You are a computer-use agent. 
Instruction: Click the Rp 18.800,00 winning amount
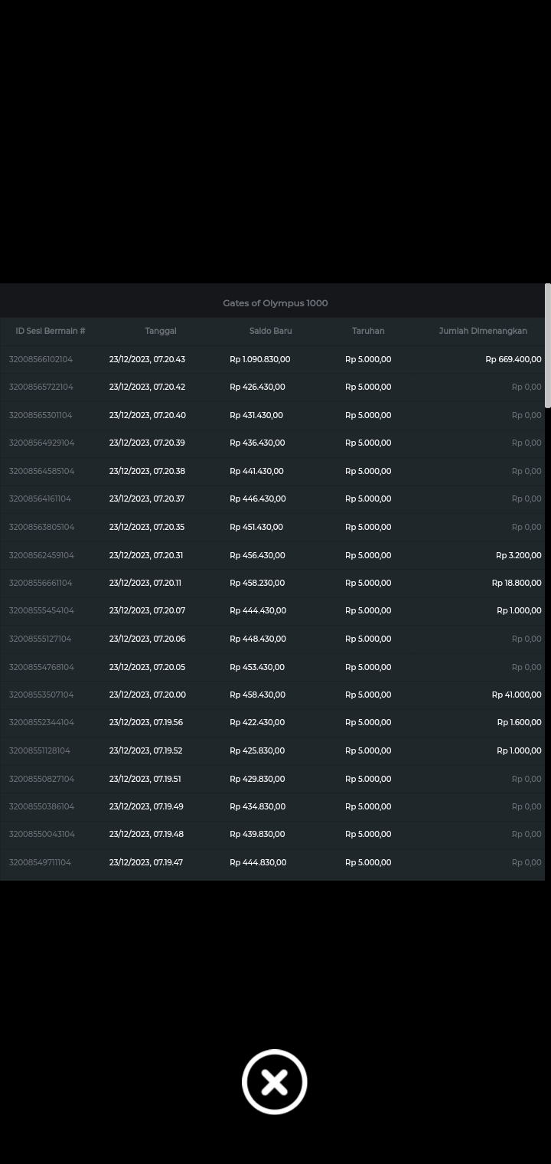coord(516,583)
